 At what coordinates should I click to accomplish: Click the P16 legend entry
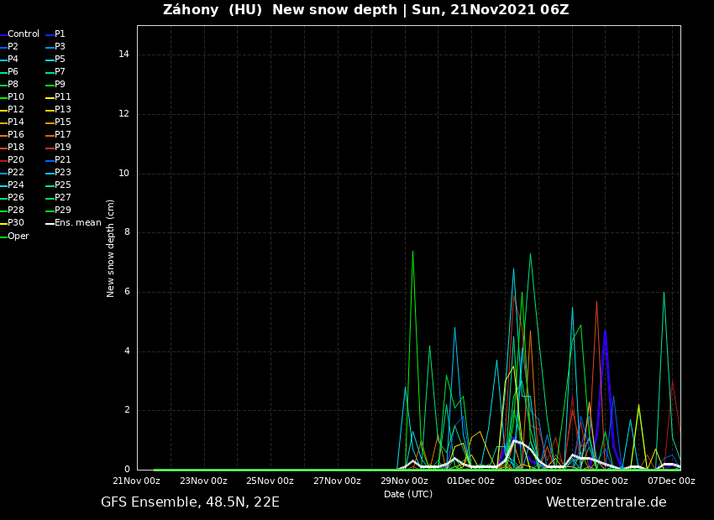(x=16, y=135)
